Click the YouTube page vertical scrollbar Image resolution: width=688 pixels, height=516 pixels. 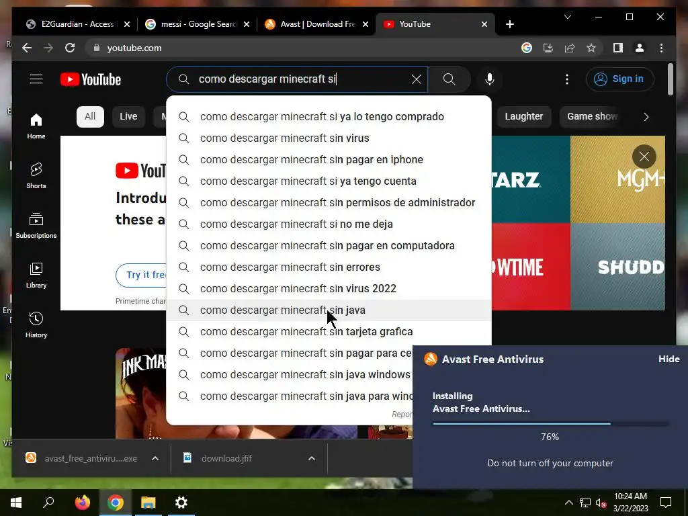point(670,79)
